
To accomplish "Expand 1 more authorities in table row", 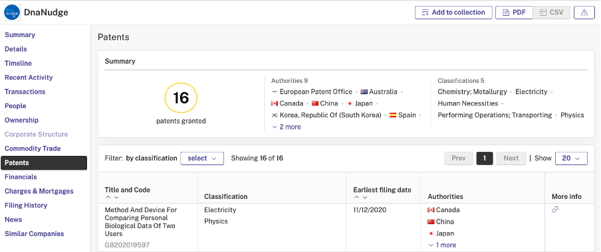I will coord(442,245).
